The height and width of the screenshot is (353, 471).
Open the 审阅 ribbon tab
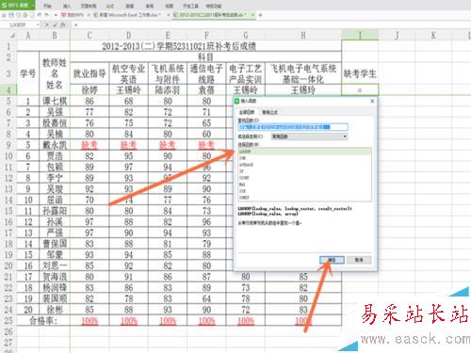(x=150, y=6)
